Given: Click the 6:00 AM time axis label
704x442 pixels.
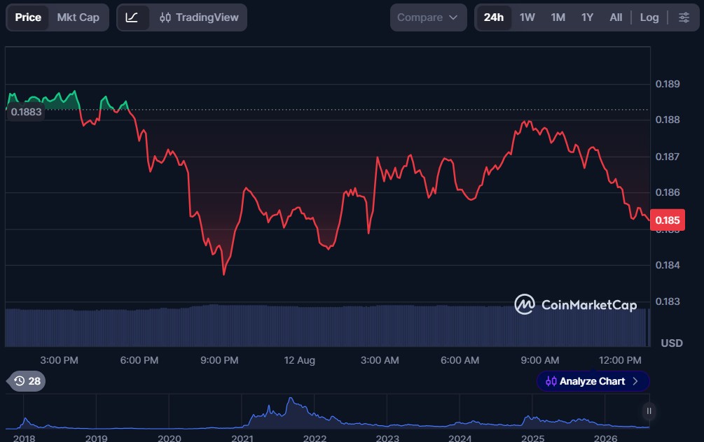Looking at the screenshot, I should (x=460, y=360).
